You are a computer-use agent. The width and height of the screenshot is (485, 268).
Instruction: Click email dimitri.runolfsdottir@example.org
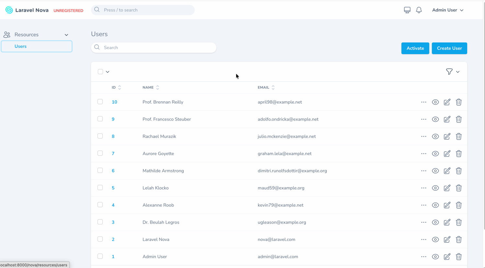(292, 171)
